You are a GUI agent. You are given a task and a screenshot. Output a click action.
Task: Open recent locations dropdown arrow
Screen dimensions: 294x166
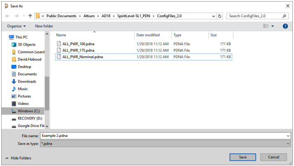pyautogui.click(x=24, y=16)
